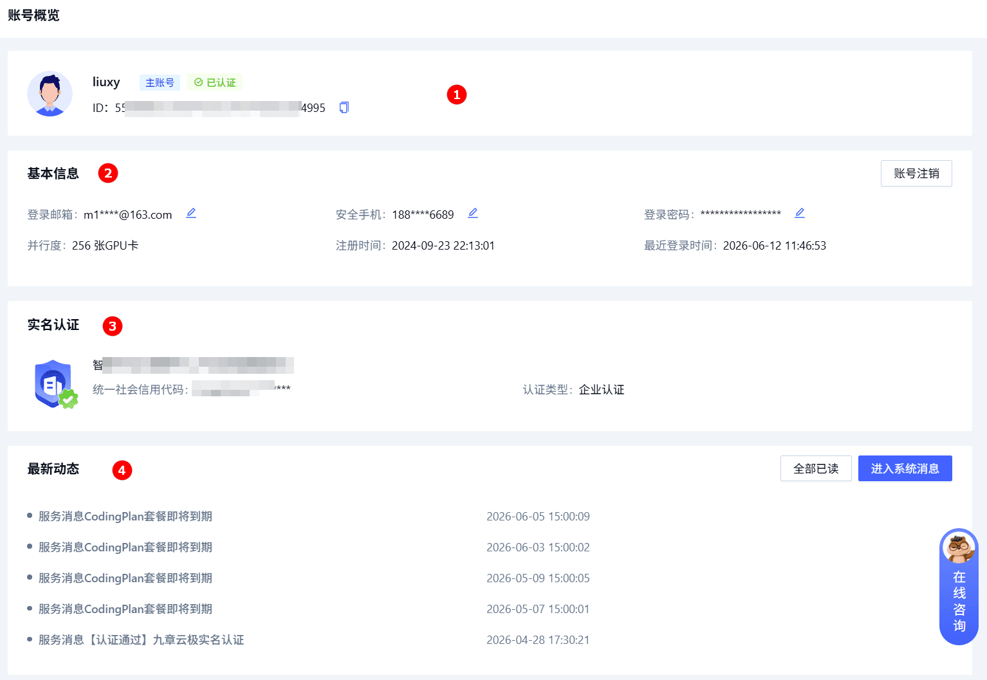Edit the login password with pencil icon
987x680 pixels.
(800, 213)
